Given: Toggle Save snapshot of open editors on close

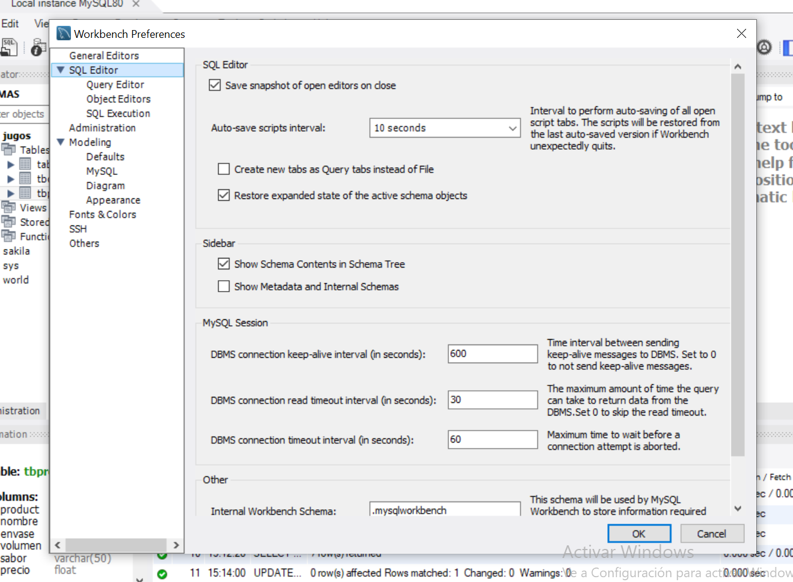Looking at the screenshot, I should (215, 85).
